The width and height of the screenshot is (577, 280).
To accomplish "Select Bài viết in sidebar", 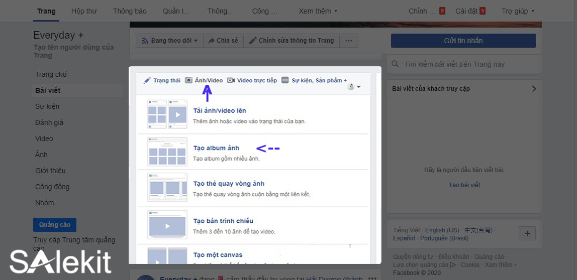I will tap(77, 90).
